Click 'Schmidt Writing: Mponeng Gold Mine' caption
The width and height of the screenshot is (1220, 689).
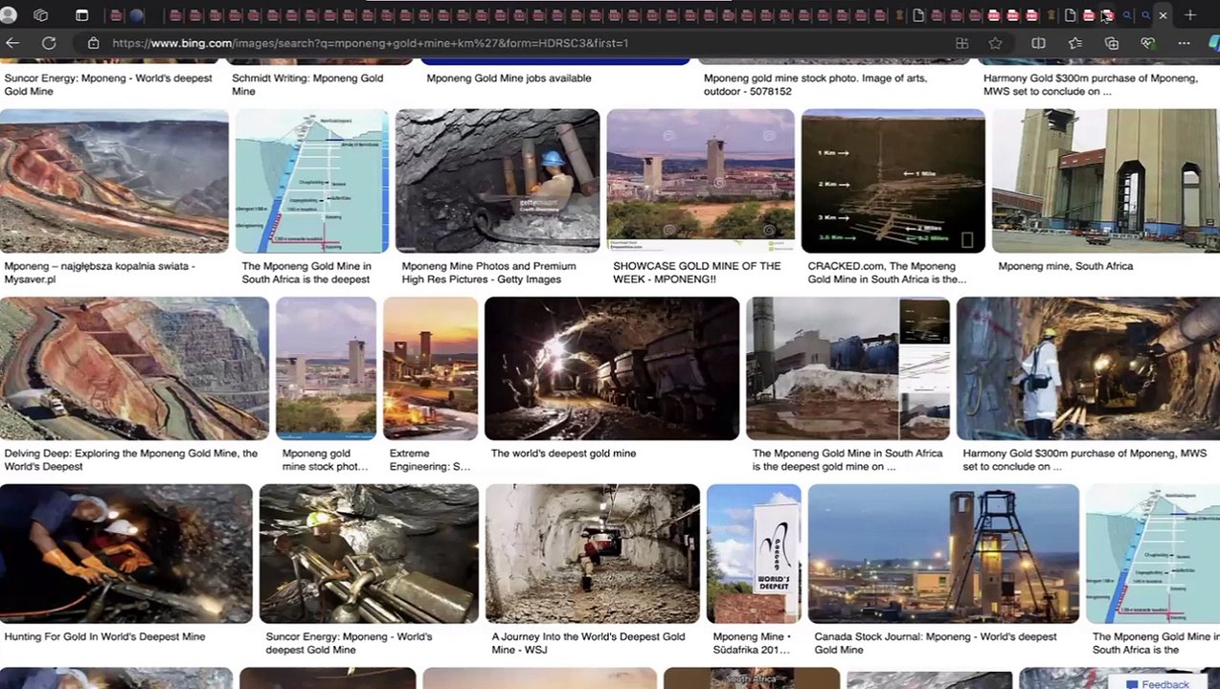pos(307,84)
